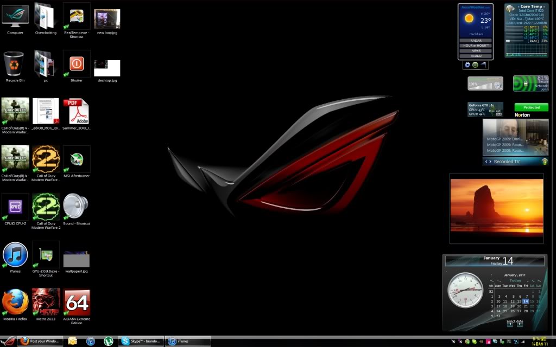Launch the CPUID CPU-Z application
This screenshot has height=347, width=556.
coord(15,207)
